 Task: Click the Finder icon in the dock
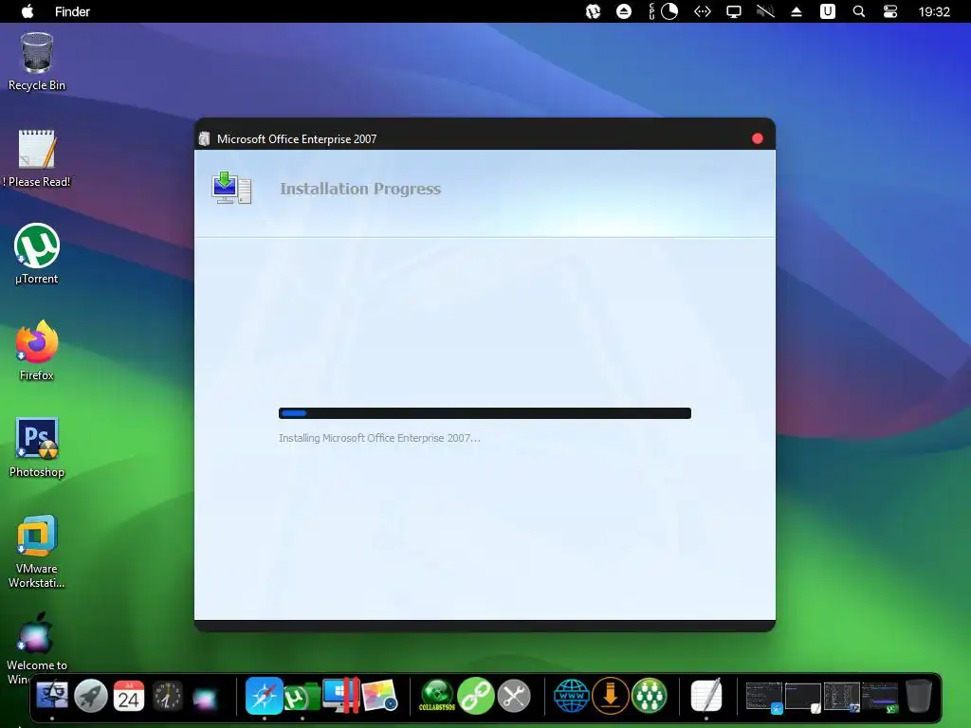[52, 696]
